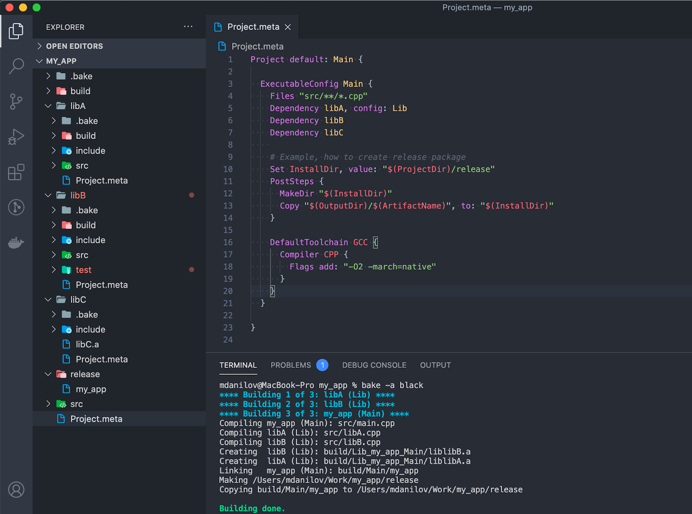This screenshot has width=692, height=514.
Task: Switch to the Problems panel tab
Action: point(291,365)
